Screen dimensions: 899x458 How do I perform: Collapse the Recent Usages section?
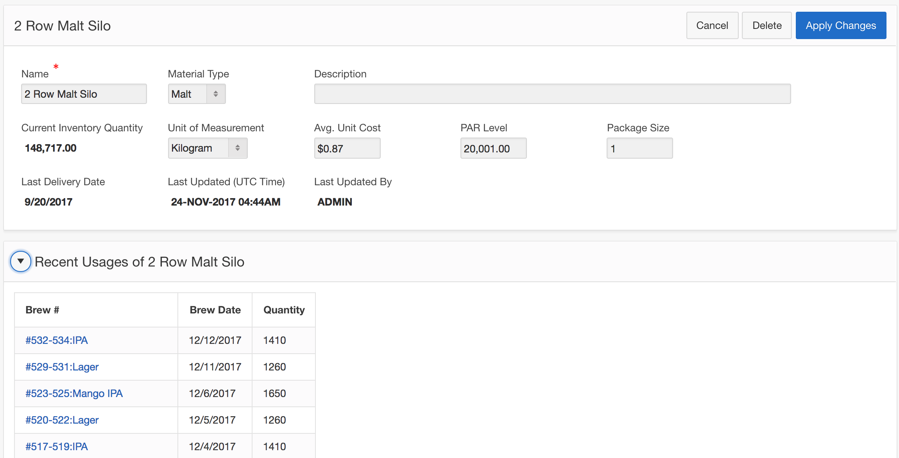pyautogui.click(x=21, y=261)
